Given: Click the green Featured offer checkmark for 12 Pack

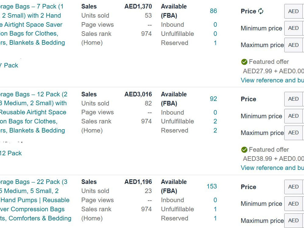Looking at the screenshot, I should coord(244,150).
